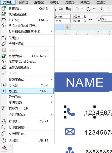
Task: Choose 退出(X) menu entry
Action: [x=27, y=141]
